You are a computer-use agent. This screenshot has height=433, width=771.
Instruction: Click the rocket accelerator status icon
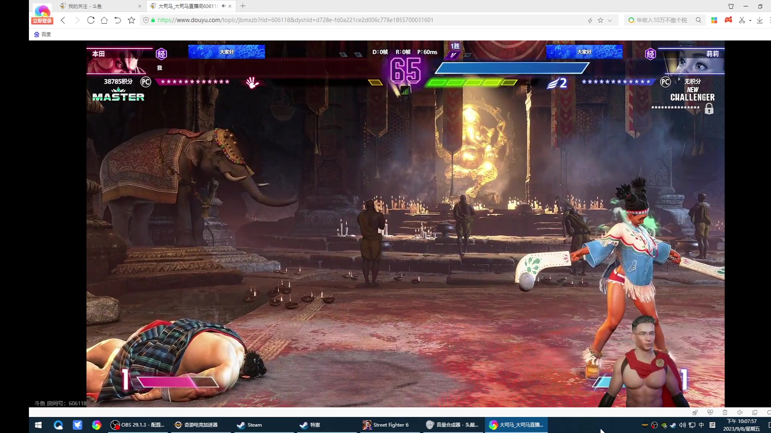click(x=695, y=413)
